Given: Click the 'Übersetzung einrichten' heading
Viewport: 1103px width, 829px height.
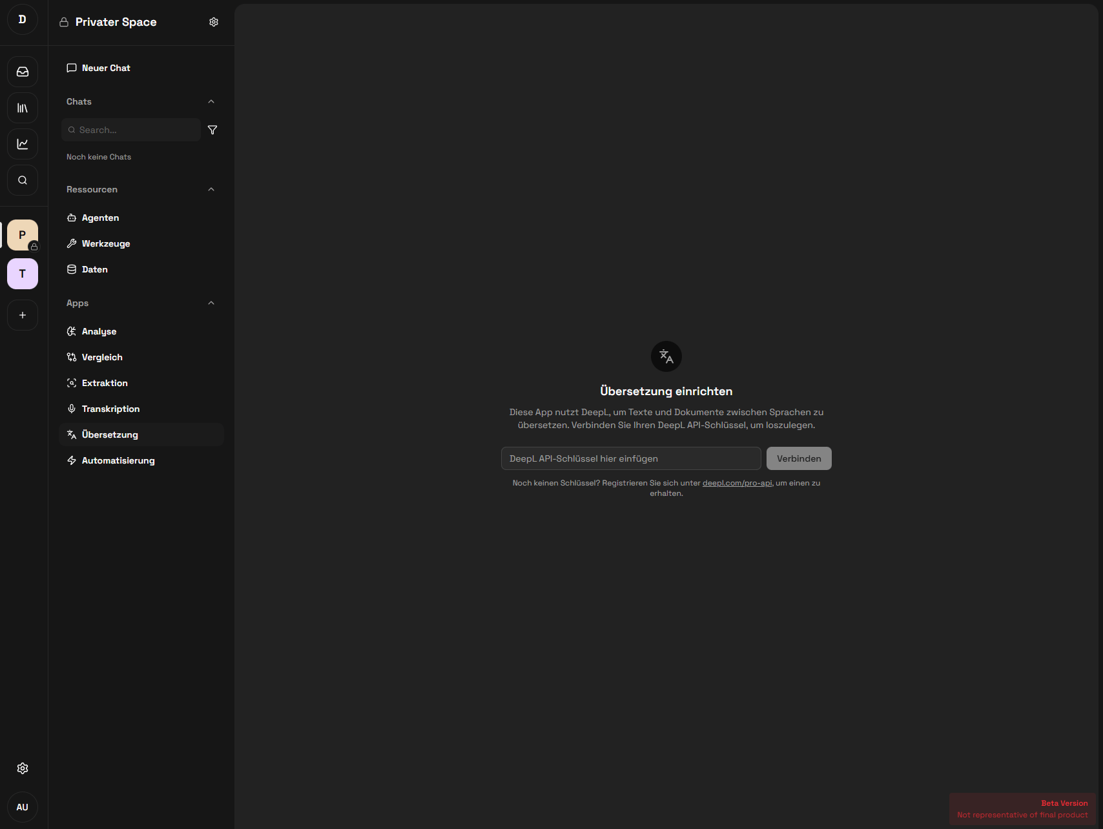Looking at the screenshot, I should point(666,391).
